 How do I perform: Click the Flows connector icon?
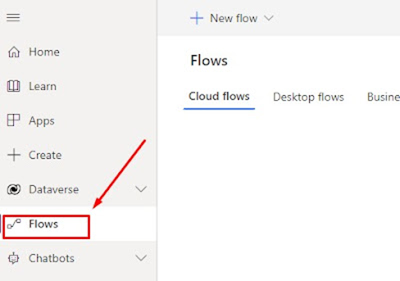13,224
